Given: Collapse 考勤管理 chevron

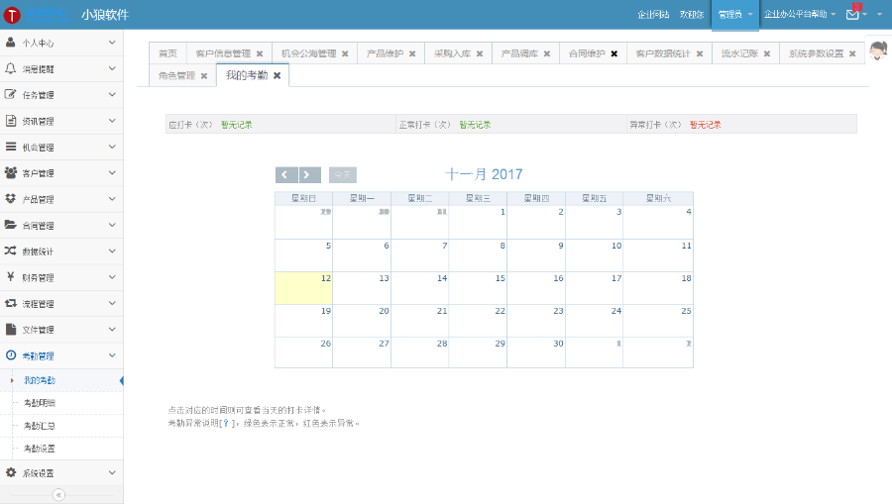Looking at the screenshot, I should coord(112,355).
